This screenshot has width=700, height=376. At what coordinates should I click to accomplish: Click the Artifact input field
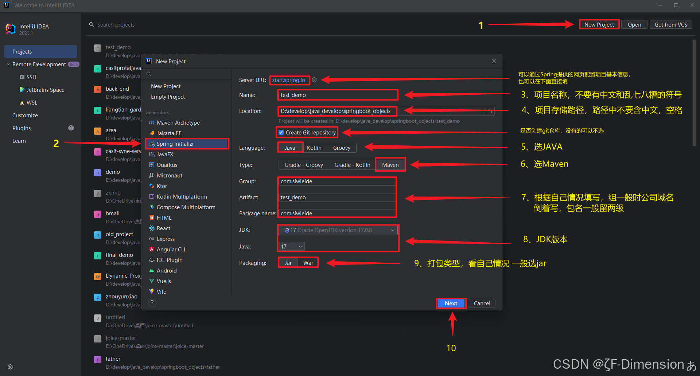337,197
